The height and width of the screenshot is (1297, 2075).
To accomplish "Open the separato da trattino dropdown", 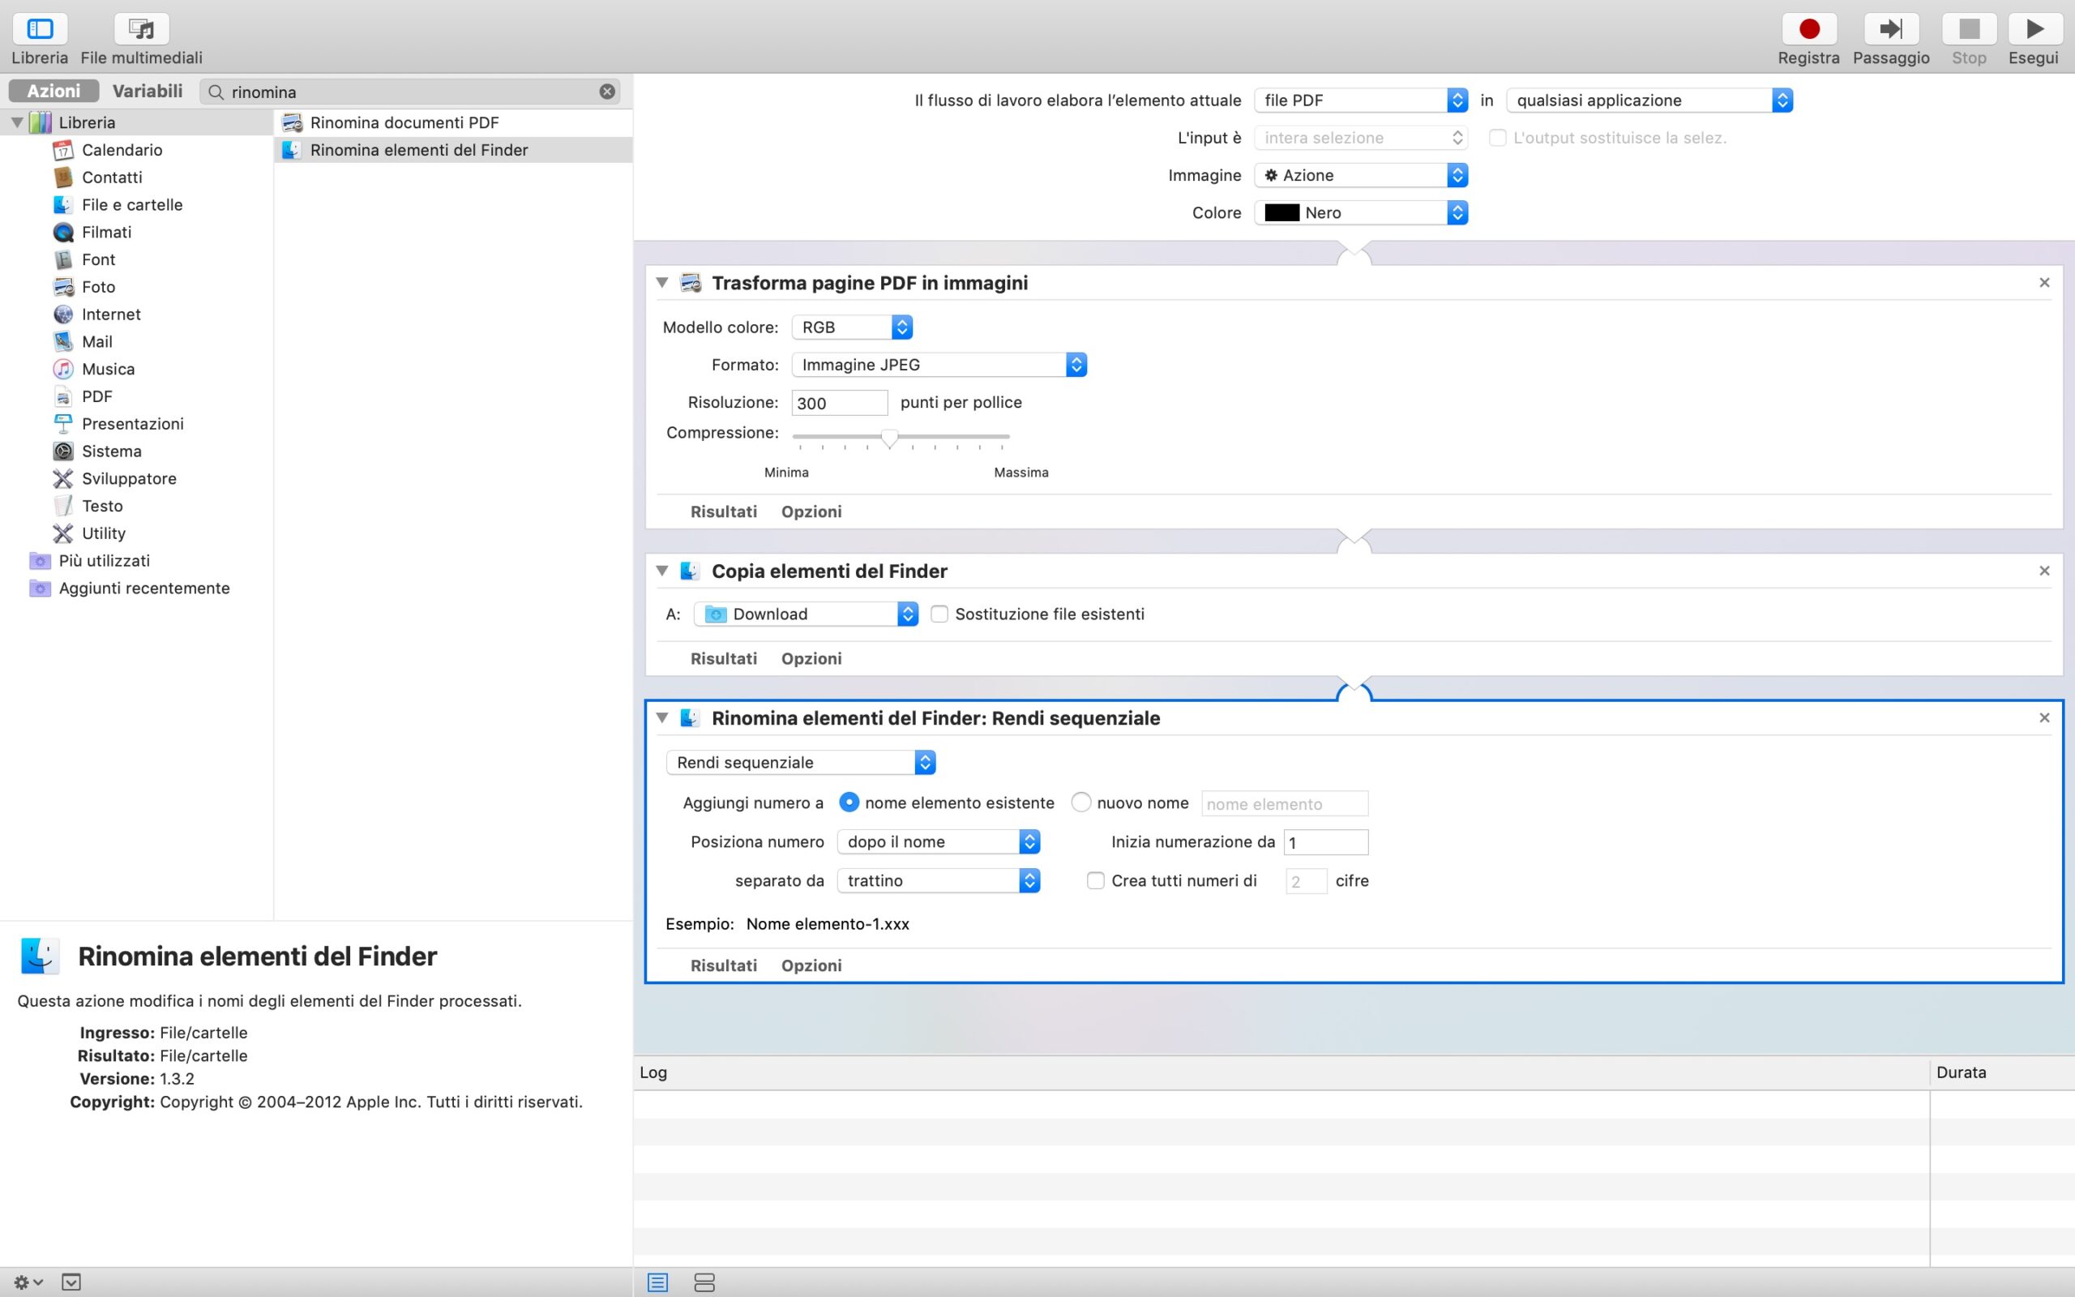I will [939, 881].
